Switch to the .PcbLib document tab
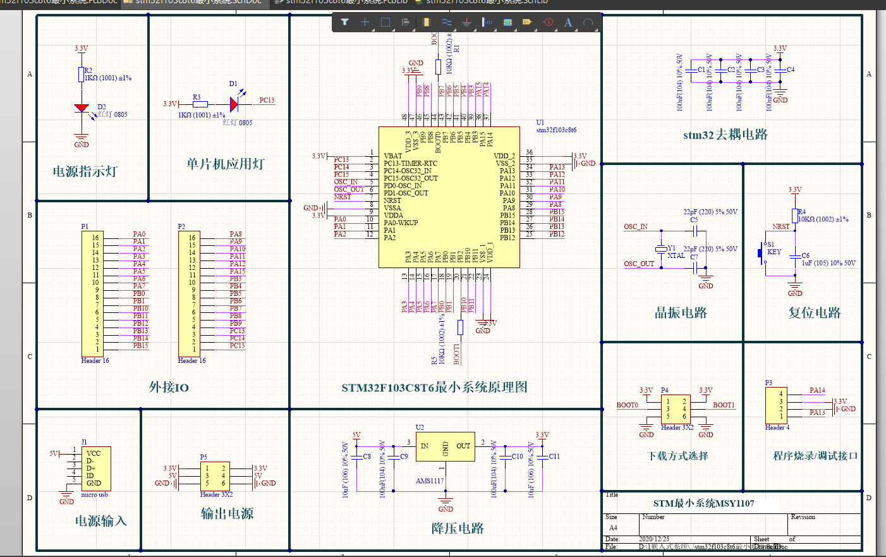The image size is (886, 557). 343,3
